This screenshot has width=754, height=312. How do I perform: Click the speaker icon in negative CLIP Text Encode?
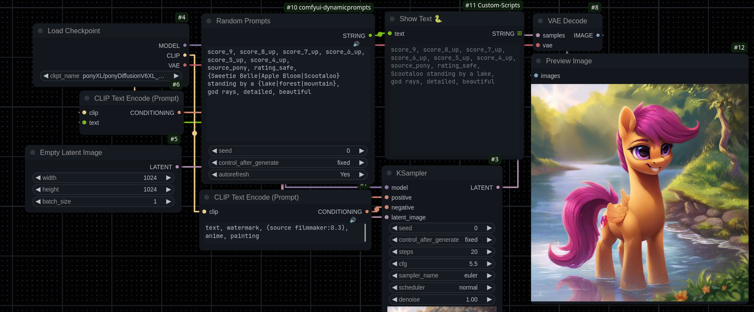353,220
